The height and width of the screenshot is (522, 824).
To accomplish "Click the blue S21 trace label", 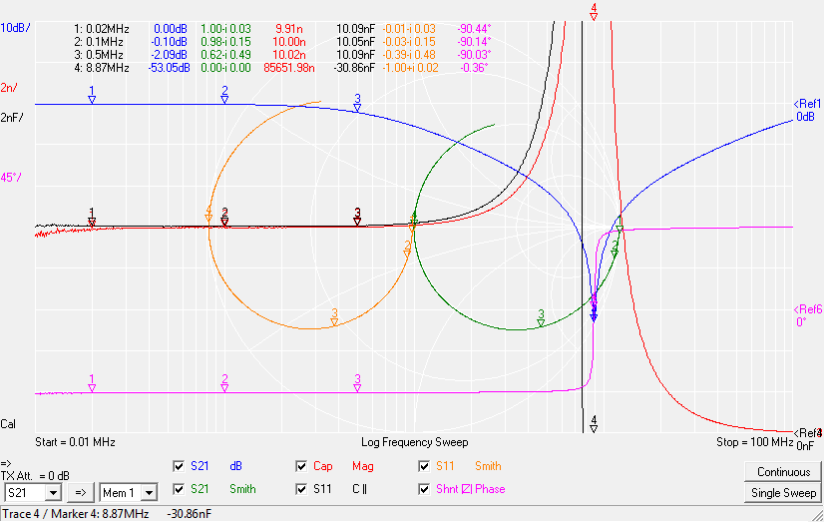I will tap(200, 466).
